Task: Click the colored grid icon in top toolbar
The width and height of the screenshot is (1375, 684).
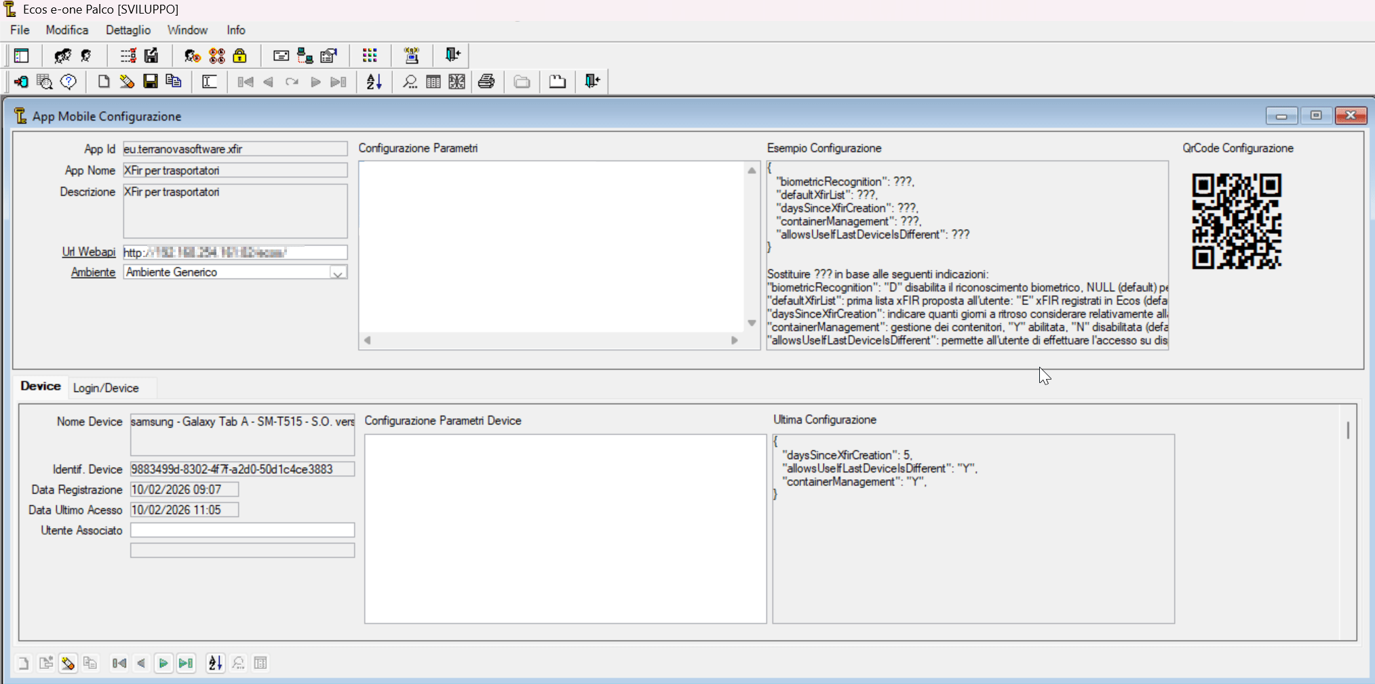Action: coord(370,56)
